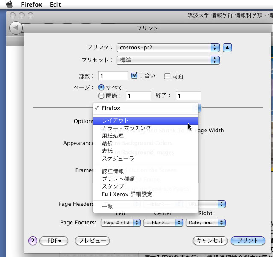Click the キャンセル cancel button

tap(210, 241)
